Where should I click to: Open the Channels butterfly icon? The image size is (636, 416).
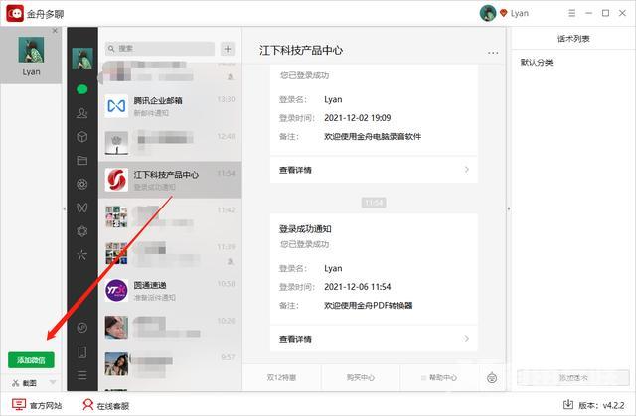coord(81,208)
